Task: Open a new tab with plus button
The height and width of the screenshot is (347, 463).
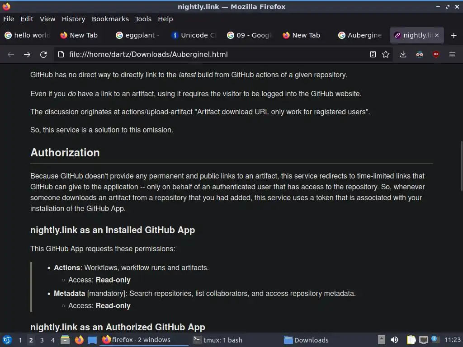Action: 454,35
